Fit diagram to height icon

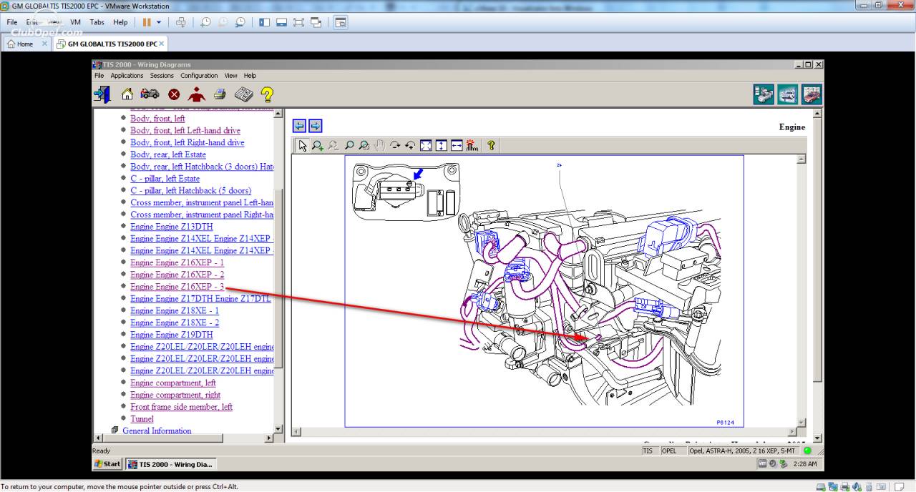click(441, 145)
